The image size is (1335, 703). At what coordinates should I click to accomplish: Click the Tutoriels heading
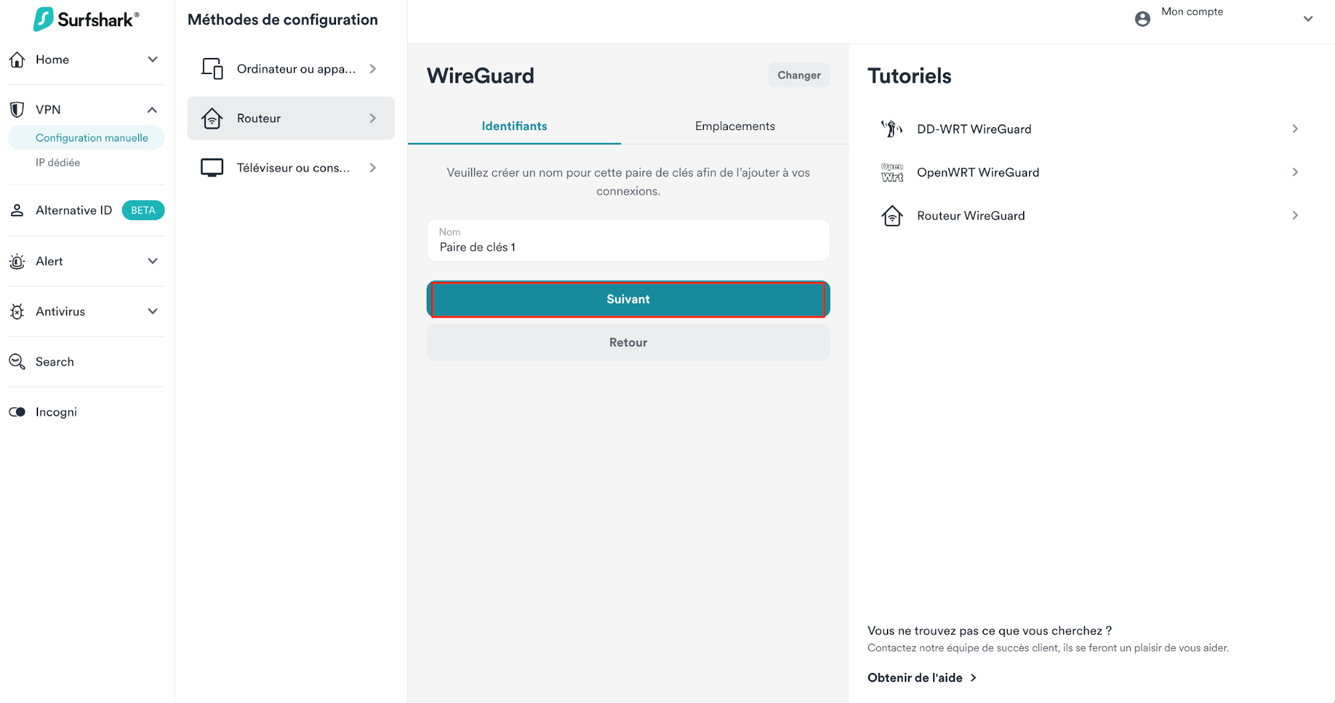point(909,75)
